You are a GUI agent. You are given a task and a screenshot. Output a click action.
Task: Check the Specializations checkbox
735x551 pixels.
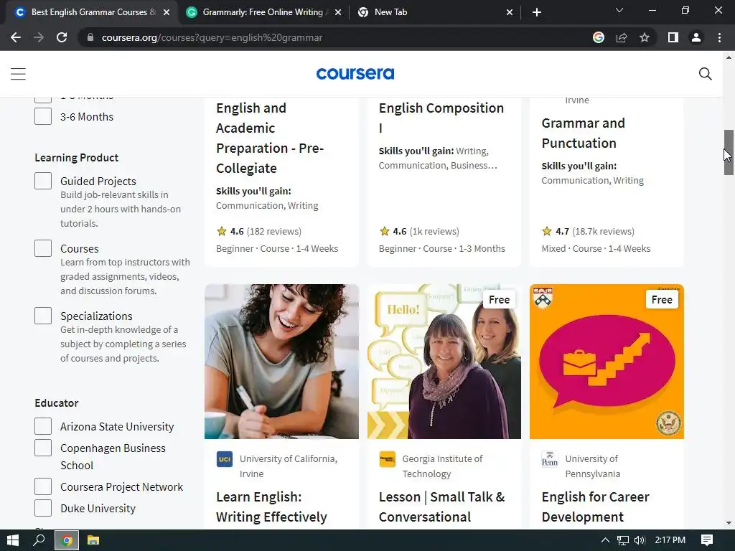point(43,316)
